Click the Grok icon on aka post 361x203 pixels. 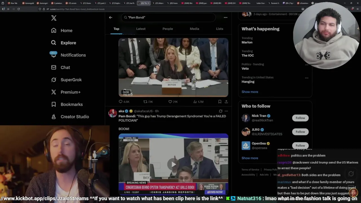click(221, 111)
